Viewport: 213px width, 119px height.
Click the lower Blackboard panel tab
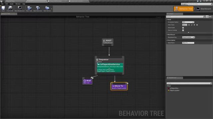175,78
